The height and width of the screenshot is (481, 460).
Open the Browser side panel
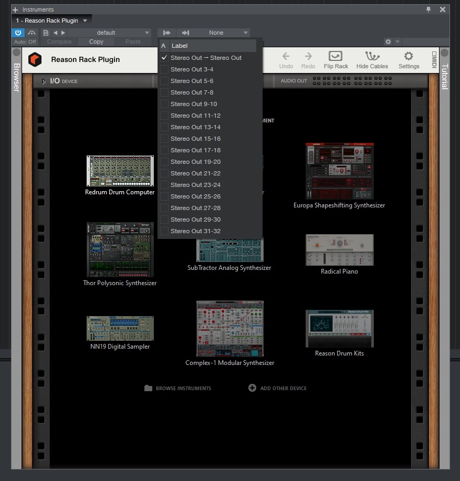[x=17, y=77]
